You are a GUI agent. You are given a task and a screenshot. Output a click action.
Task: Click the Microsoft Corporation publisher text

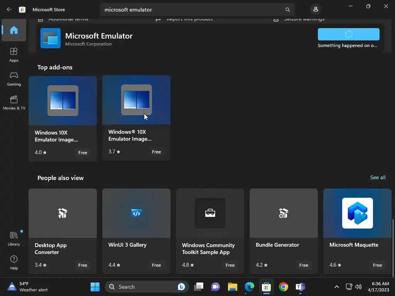[88, 44]
